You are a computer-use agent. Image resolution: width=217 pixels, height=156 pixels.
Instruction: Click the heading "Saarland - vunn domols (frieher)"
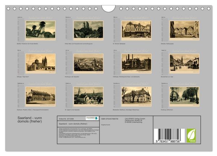pos(30,120)
